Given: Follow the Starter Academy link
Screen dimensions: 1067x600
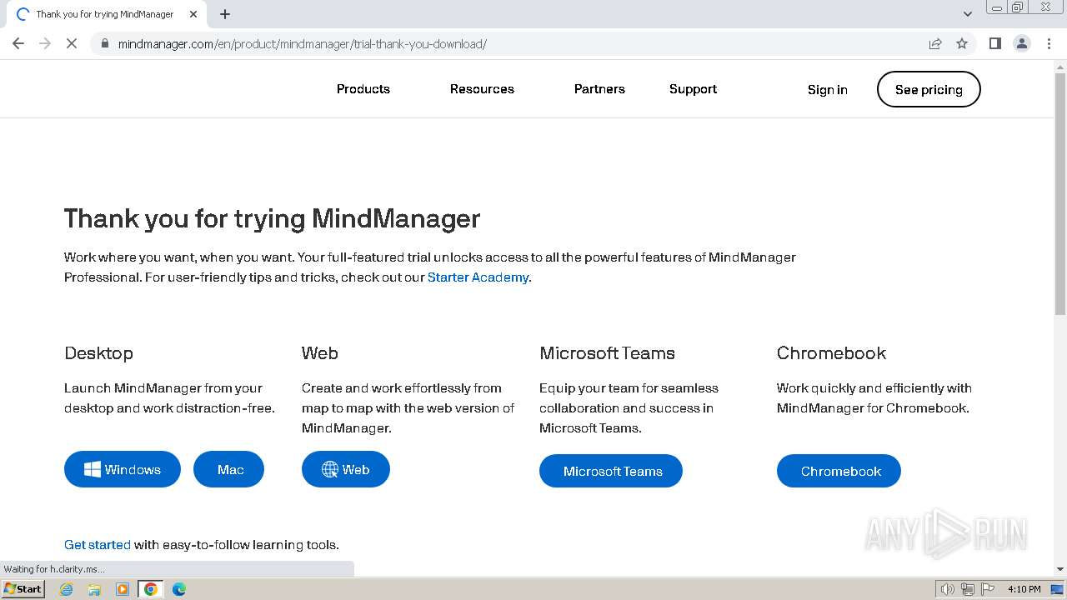Looking at the screenshot, I should point(478,277).
